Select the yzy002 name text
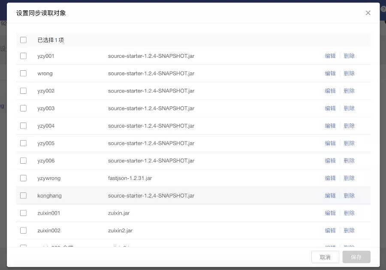This screenshot has height=270, width=386. pos(46,91)
